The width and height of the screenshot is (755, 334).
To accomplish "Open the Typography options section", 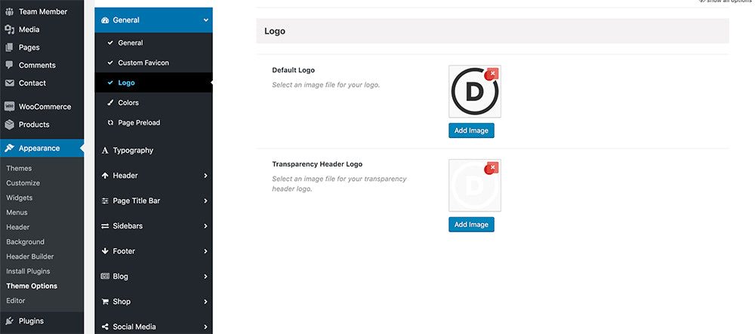I will pyautogui.click(x=153, y=151).
